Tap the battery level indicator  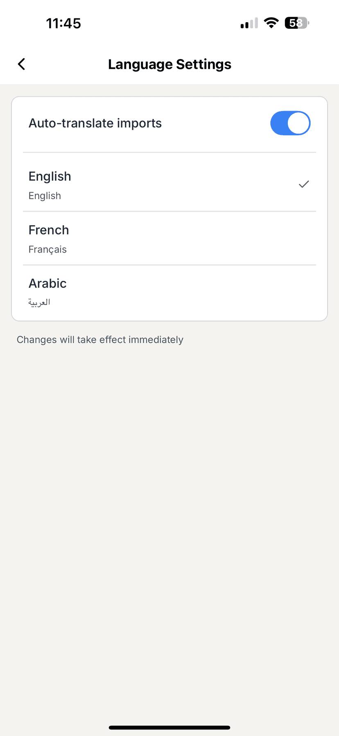point(296,23)
